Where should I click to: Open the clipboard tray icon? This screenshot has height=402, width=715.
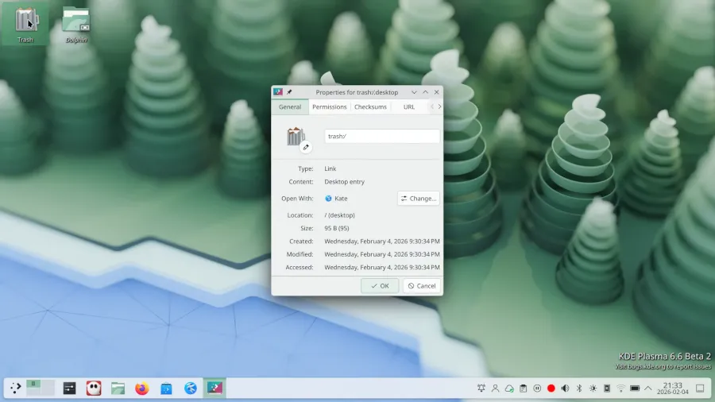coord(523,388)
